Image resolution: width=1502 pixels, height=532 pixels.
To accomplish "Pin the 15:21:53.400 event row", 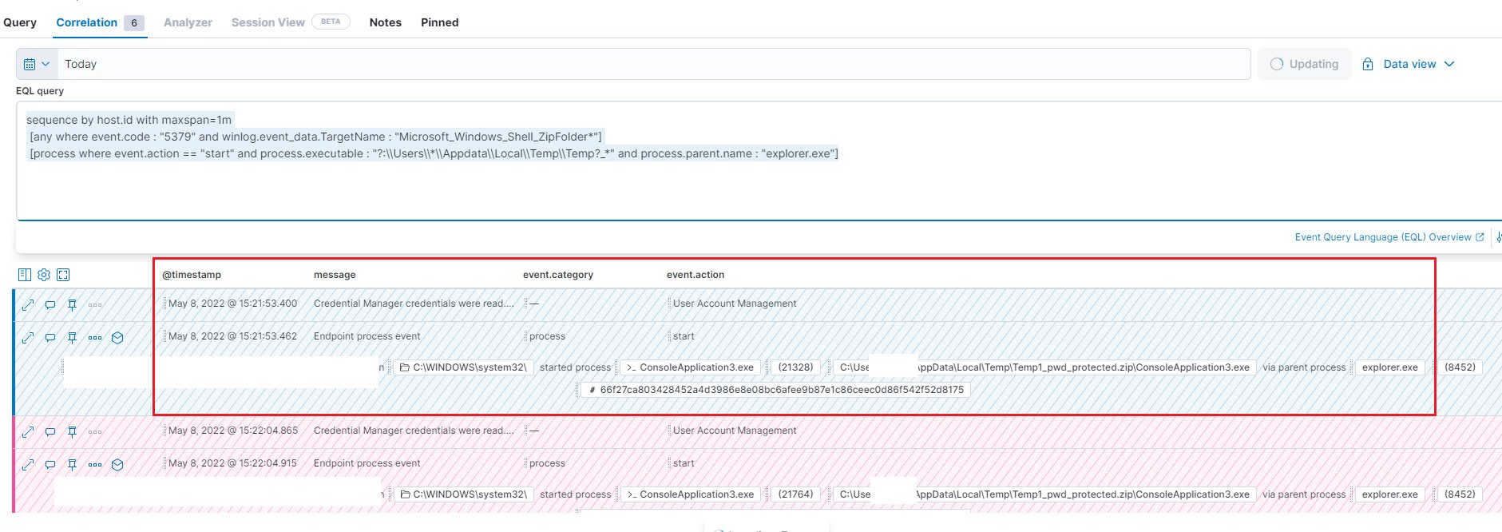I will tap(72, 304).
